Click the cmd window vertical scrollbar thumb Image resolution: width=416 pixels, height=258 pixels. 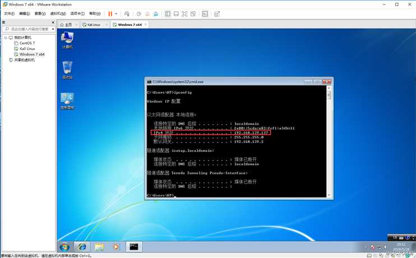(x=329, y=95)
